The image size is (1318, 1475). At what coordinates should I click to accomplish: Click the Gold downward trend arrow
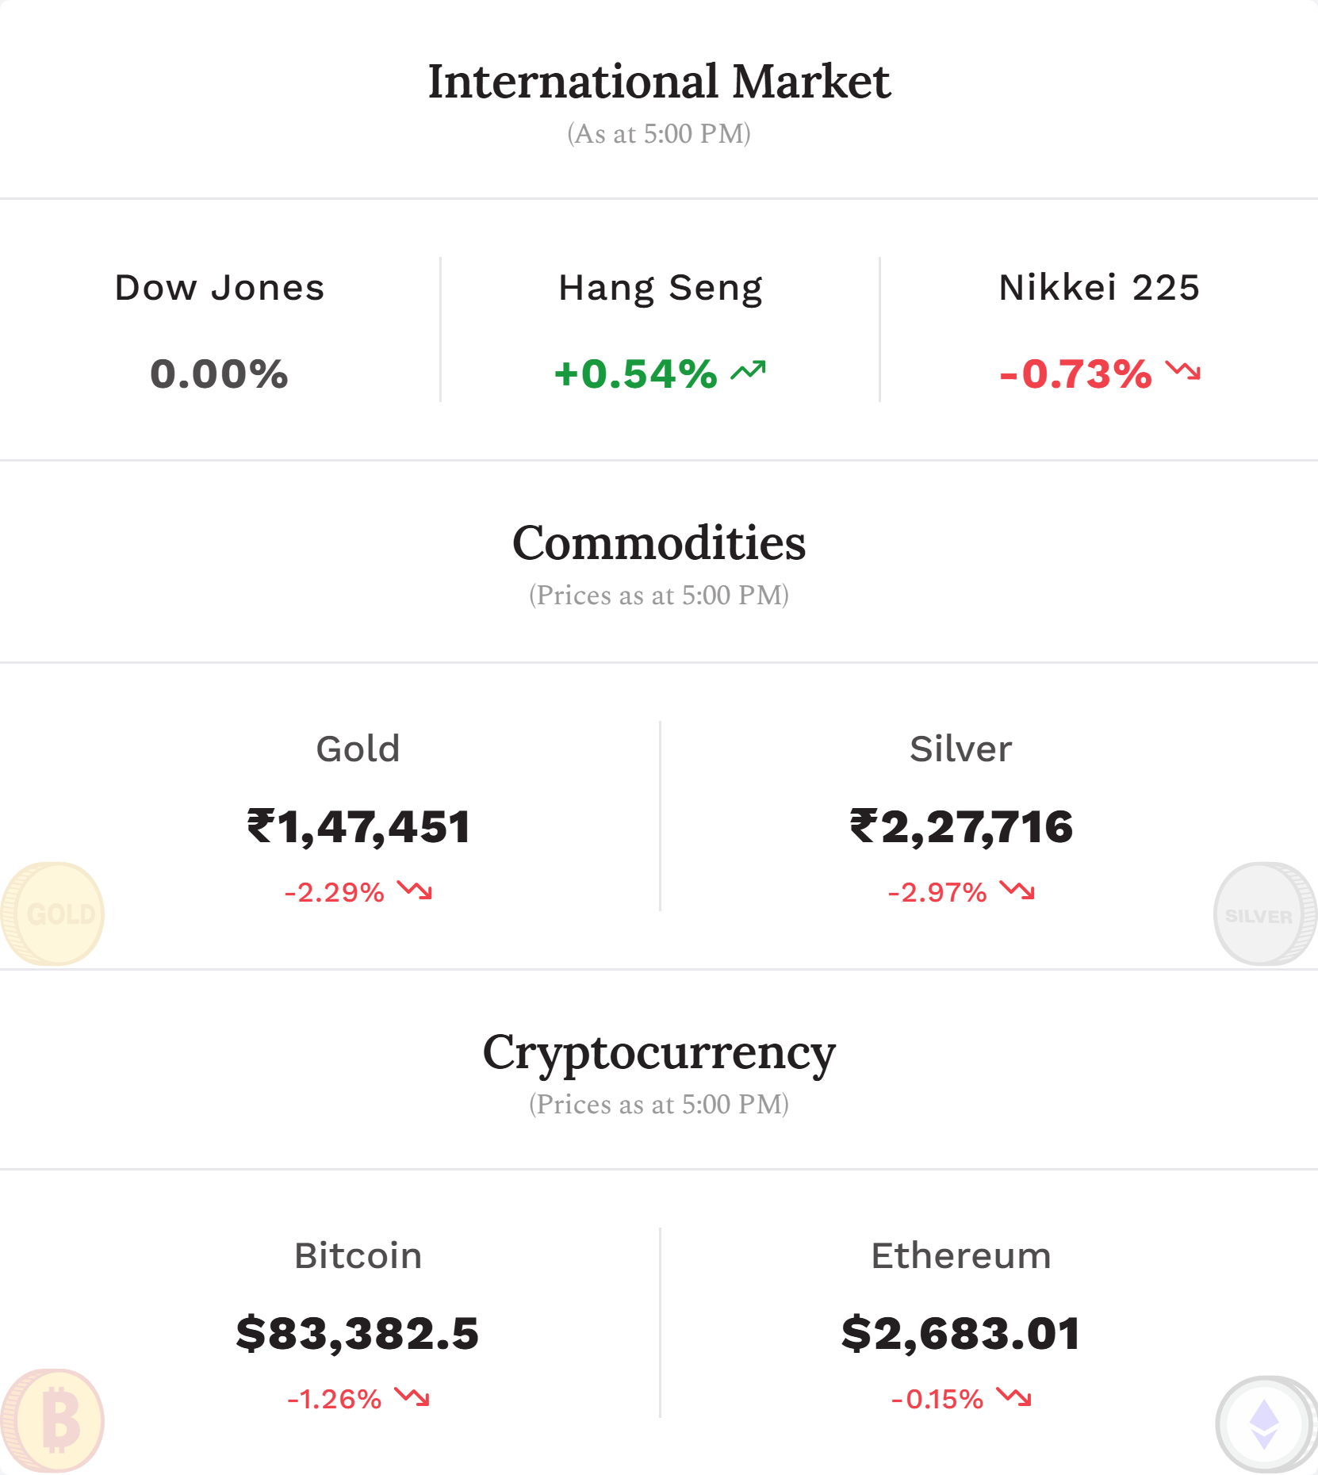coord(415,890)
